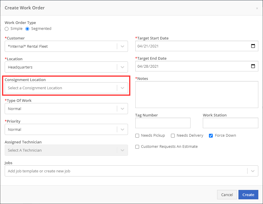Expand the Location dropdown arrow

tap(122, 67)
